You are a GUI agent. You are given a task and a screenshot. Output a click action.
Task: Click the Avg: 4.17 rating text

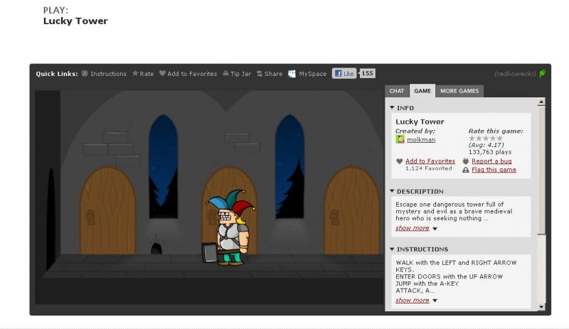click(x=486, y=145)
